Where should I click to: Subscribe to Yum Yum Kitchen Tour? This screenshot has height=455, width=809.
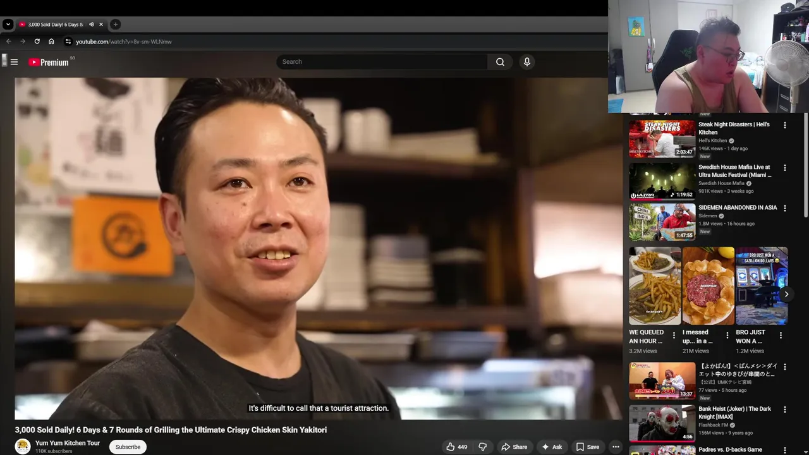click(128, 447)
